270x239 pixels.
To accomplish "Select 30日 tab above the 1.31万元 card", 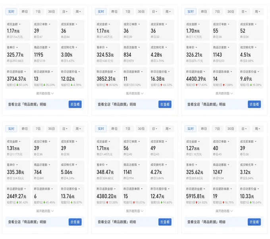I will [52, 129].
